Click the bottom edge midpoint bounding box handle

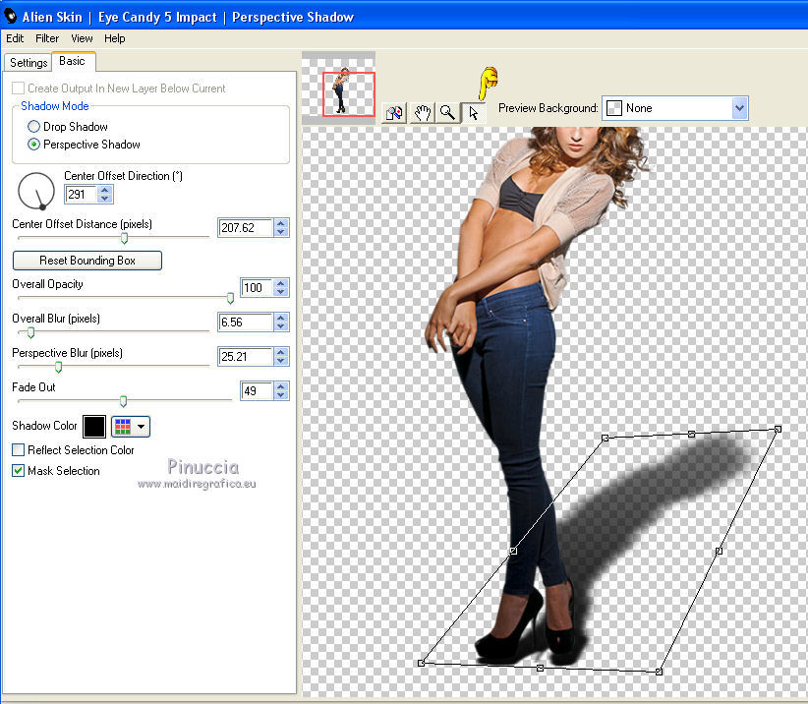click(x=540, y=668)
